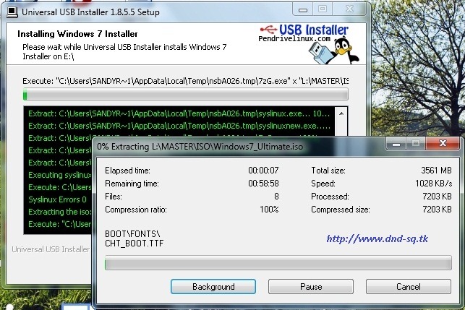Click the Execute 7zG.exe command line text
The width and height of the screenshot is (465, 310).
[x=186, y=81]
